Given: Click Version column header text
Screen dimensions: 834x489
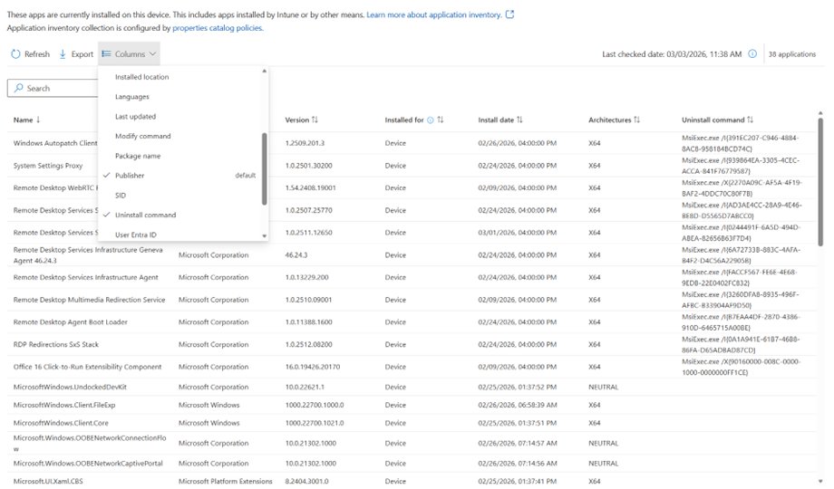Looking at the screenshot, I should (x=296, y=120).
